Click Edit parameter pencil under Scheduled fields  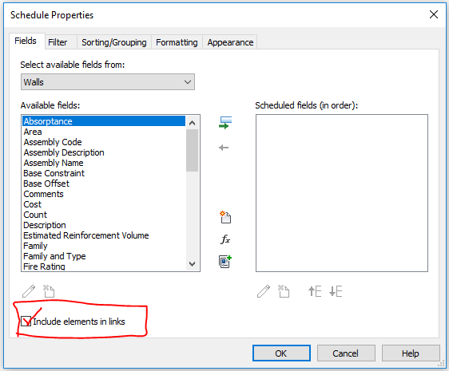click(264, 291)
